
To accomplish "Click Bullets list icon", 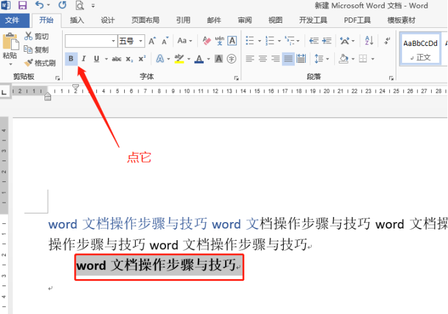I will (250, 41).
